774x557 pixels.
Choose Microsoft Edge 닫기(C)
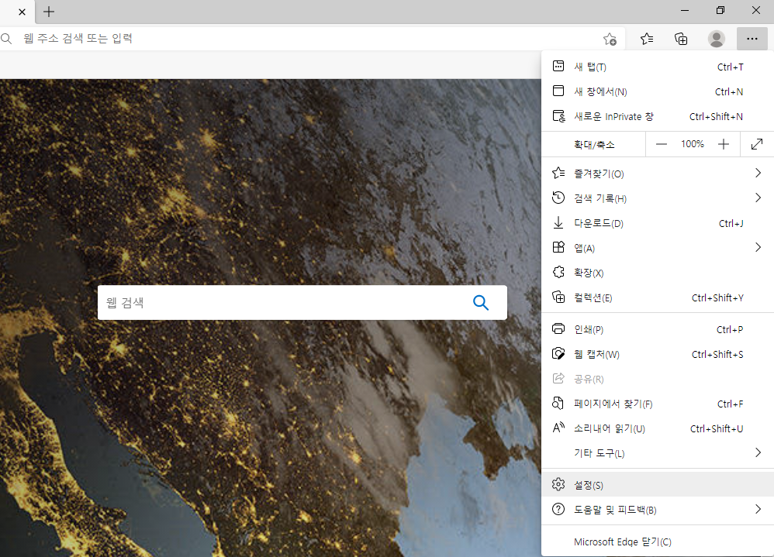(658, 542)
